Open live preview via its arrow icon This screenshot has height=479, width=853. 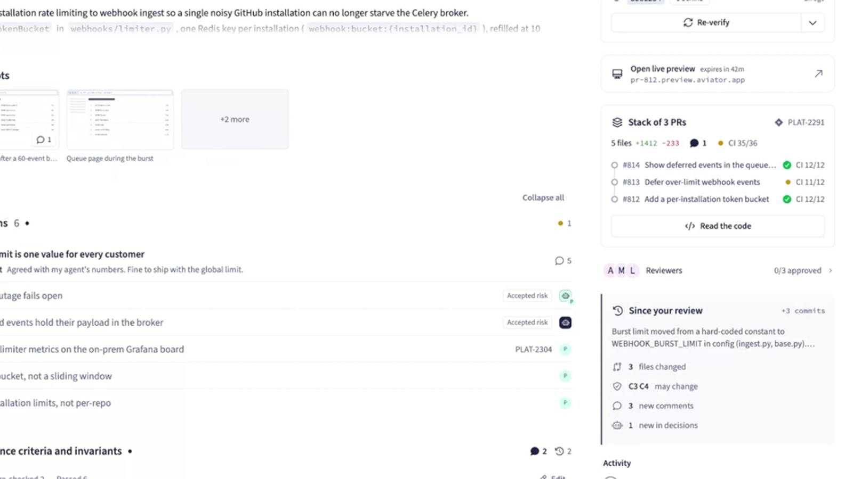pyautogui.click(x=818, y=73)
